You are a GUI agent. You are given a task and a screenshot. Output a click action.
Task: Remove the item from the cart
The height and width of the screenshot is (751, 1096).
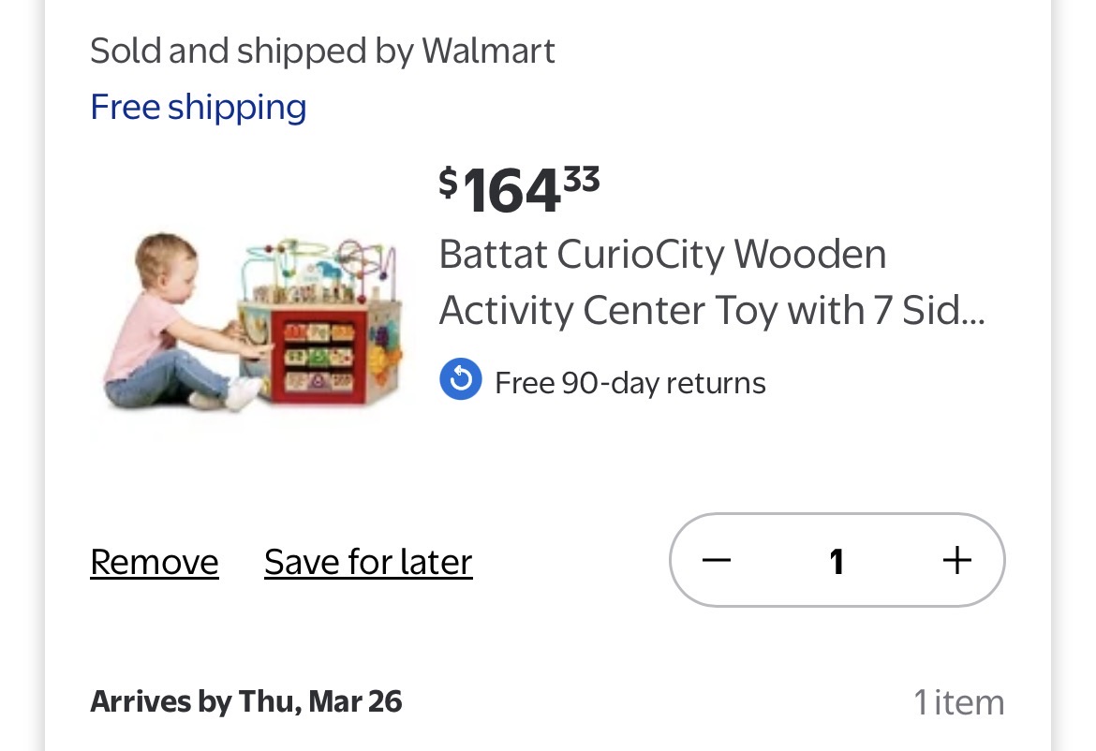[155, 562]
